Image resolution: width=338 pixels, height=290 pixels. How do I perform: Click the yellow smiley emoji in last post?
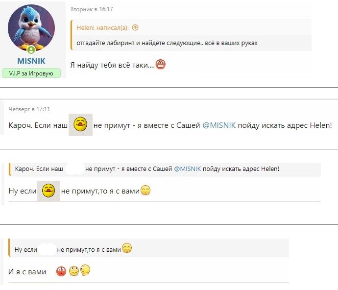pyautogui.click(x=73, y=271)
